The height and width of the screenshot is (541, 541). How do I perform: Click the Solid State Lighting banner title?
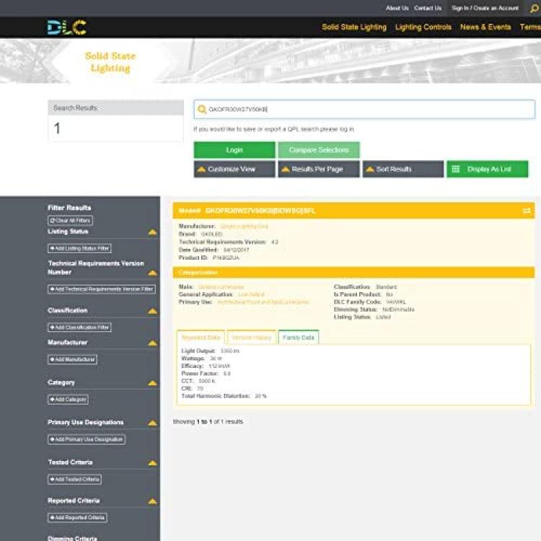click(110, 62)
